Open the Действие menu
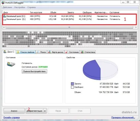This screenshot has height=121, width=140. click(7, 7)
